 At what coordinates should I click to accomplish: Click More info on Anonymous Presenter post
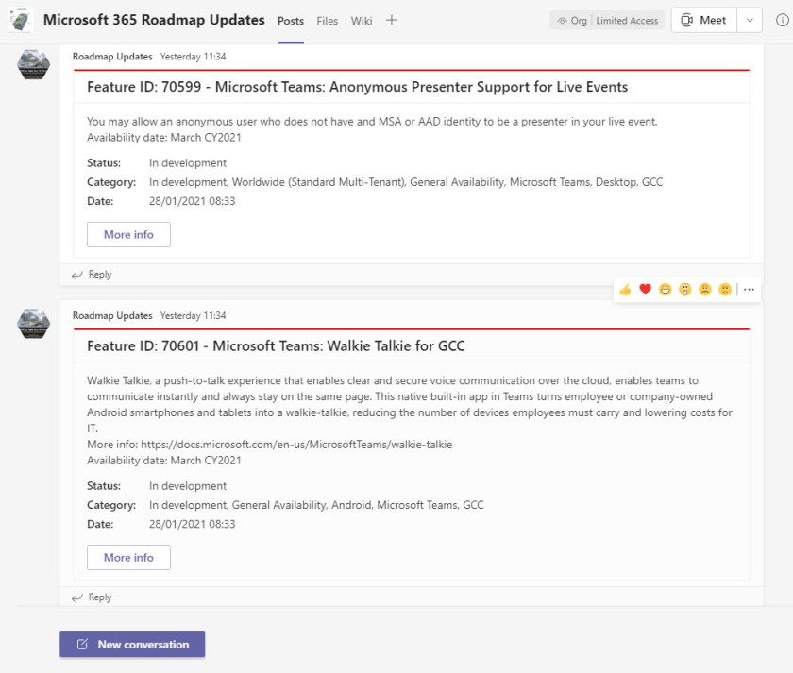pos(128,235)
